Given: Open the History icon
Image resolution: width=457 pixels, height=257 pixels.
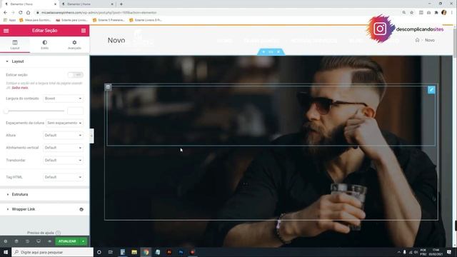Looking at the screenshot, I should (27, 241).
